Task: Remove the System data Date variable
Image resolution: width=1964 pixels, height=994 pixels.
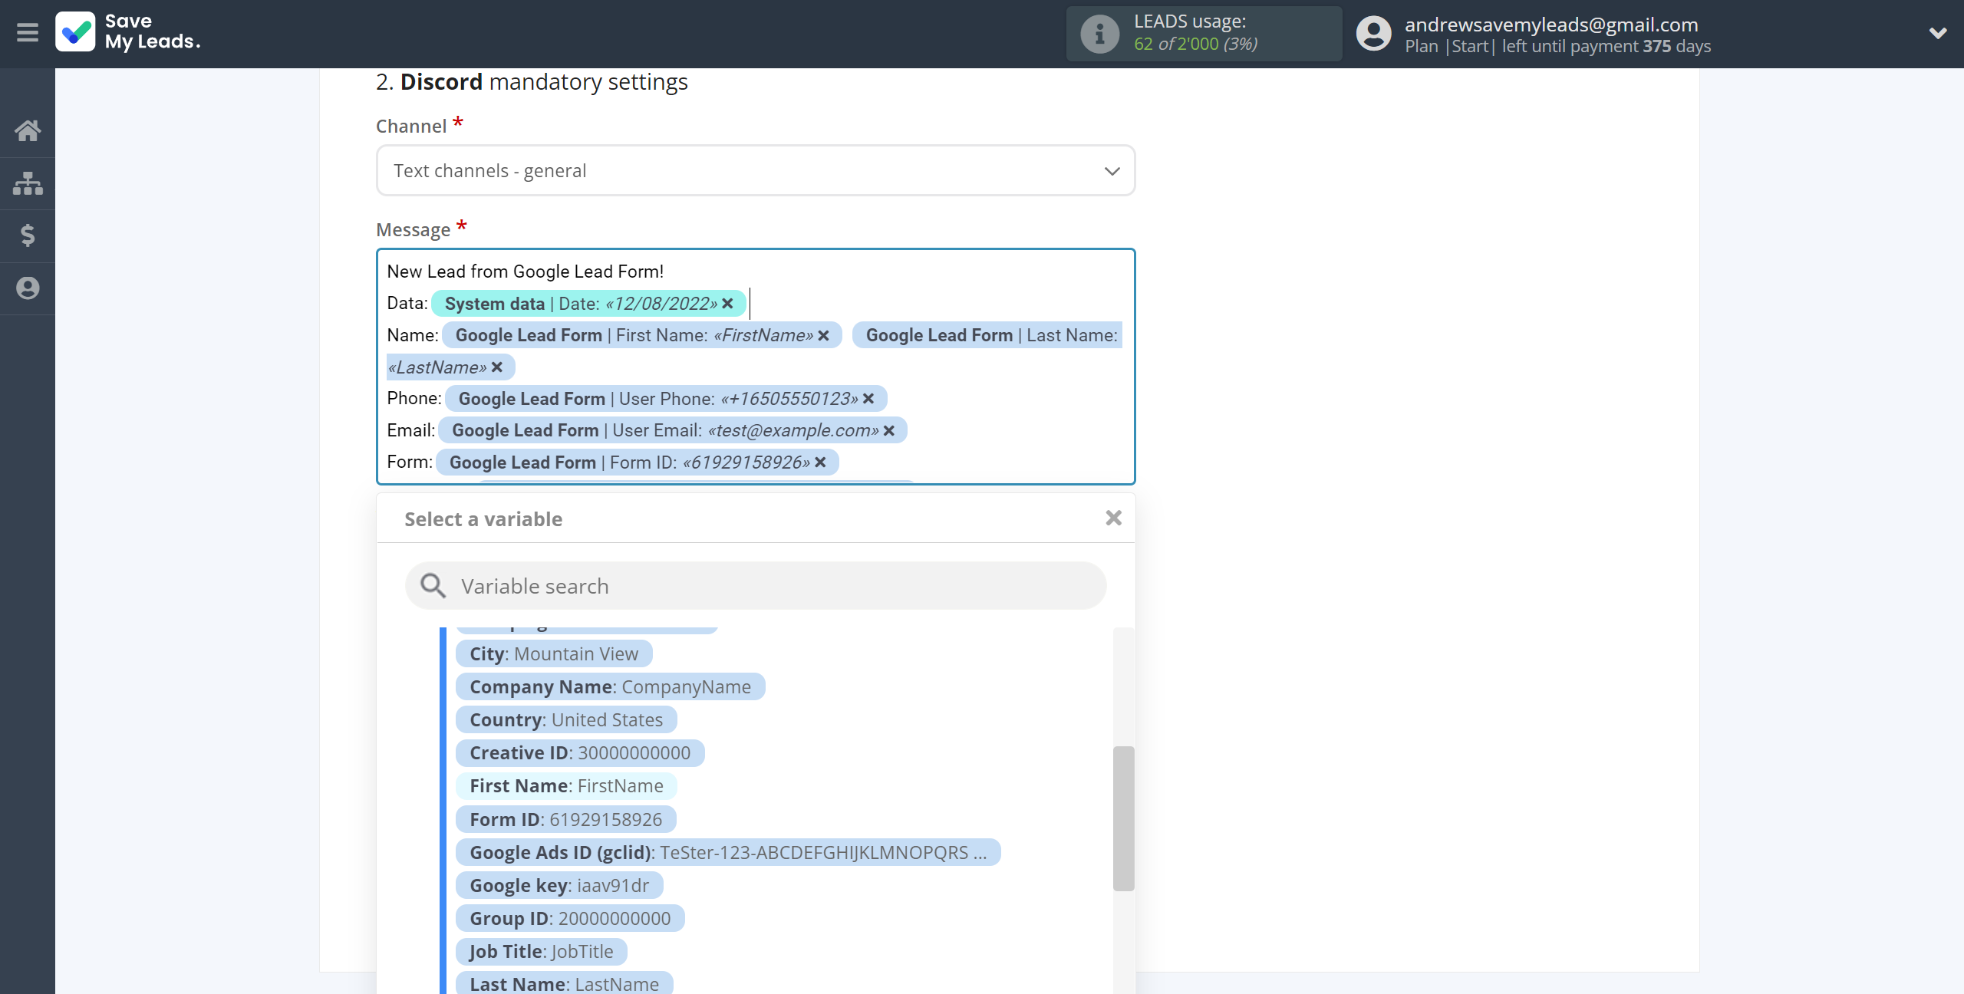Action: [727, 304]
